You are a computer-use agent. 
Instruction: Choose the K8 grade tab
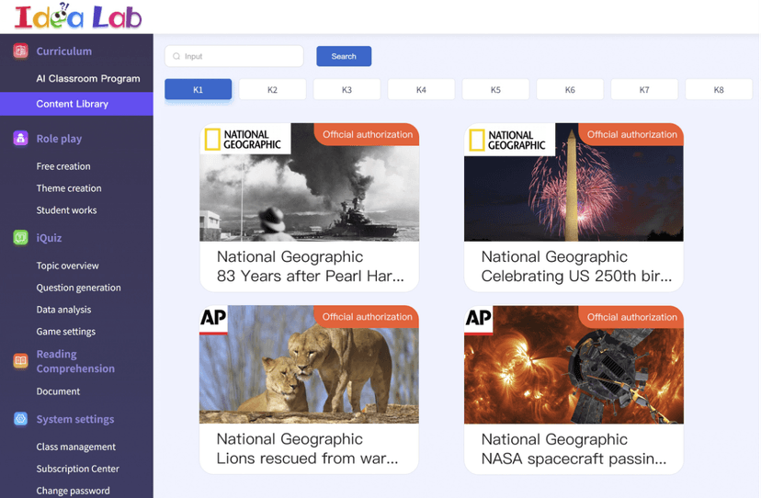coord(718,90)
